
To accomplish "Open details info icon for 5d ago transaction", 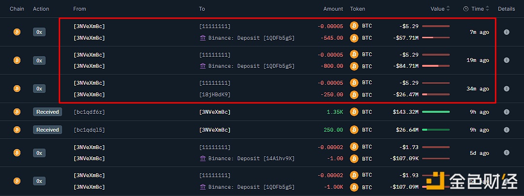I will click(x=506, y=152).
